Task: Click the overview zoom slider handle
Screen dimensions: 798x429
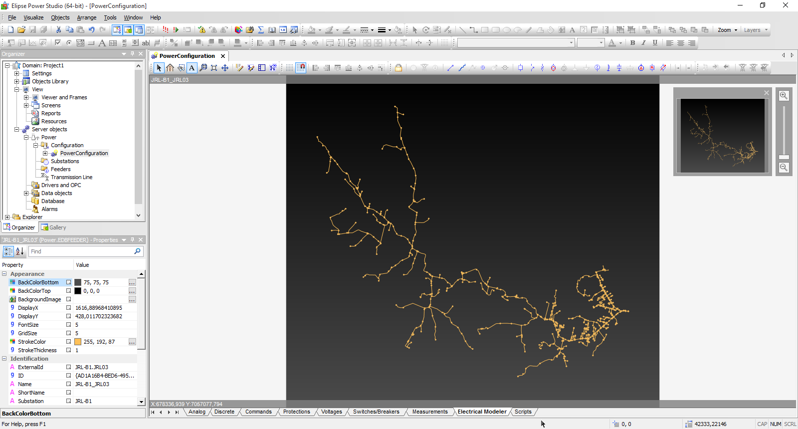Action: tap(784, 157)
